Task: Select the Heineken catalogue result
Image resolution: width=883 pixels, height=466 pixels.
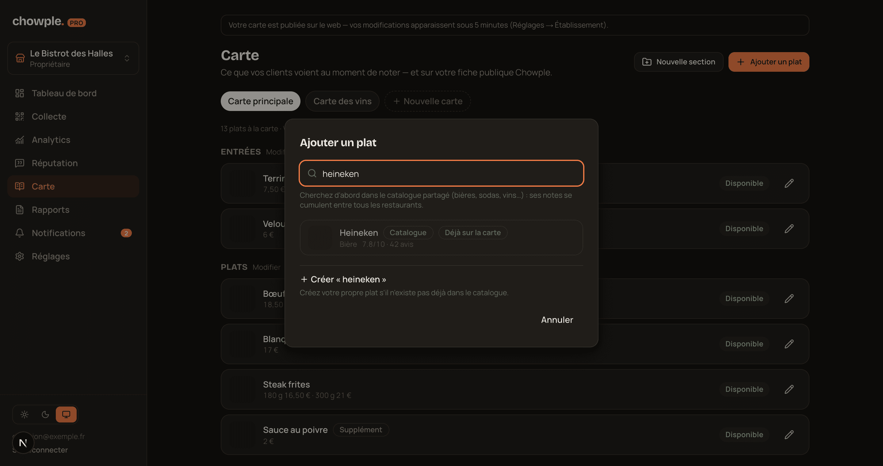Action: pos(441,238)
